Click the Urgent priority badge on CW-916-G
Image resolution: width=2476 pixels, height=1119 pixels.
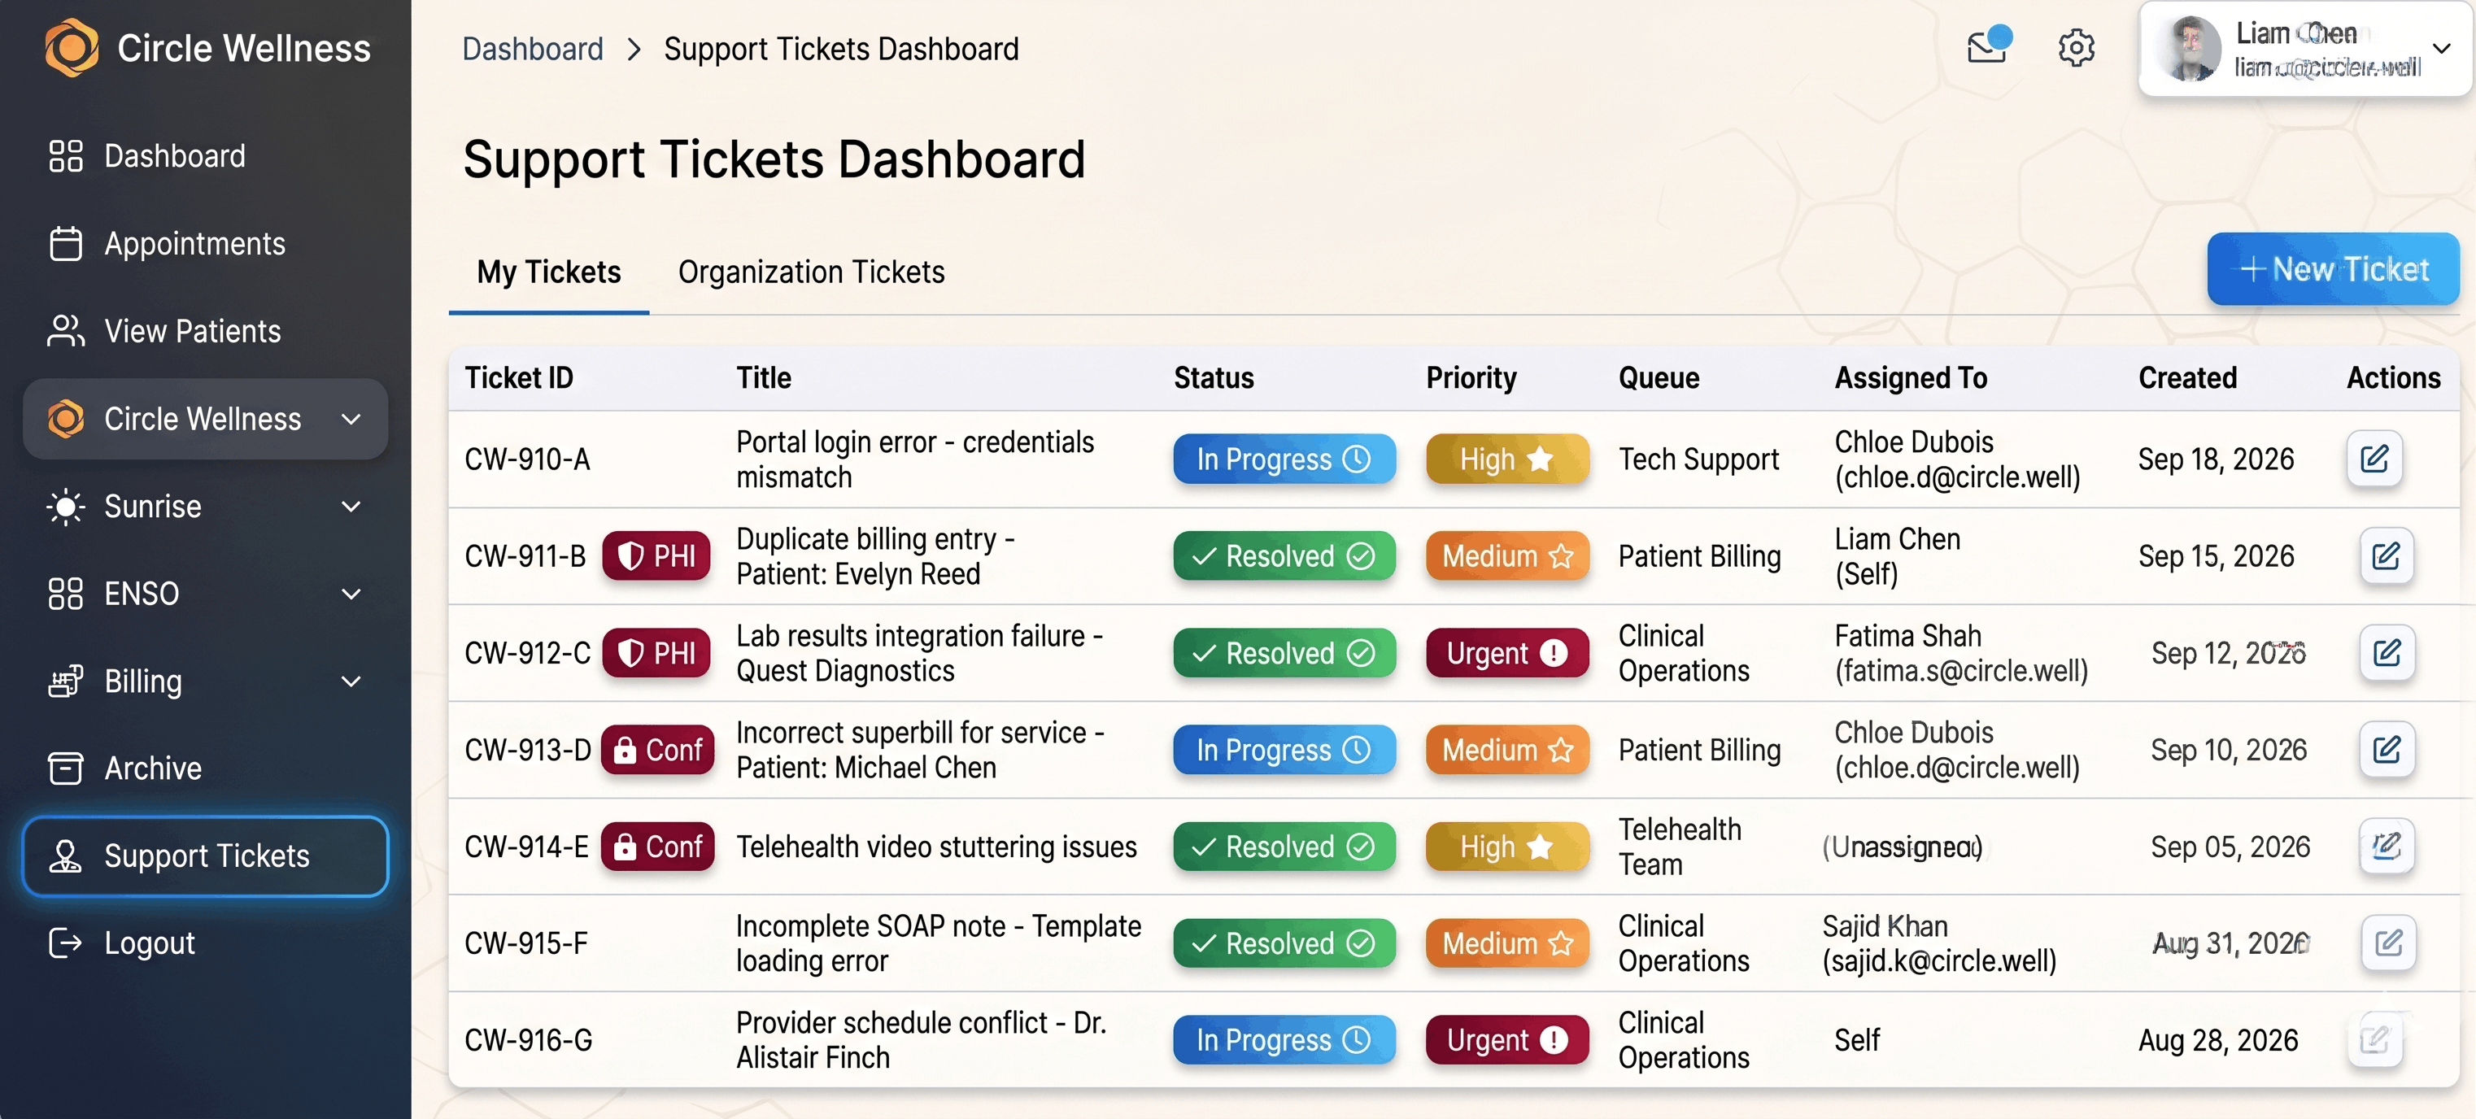coord(1506,1040)
